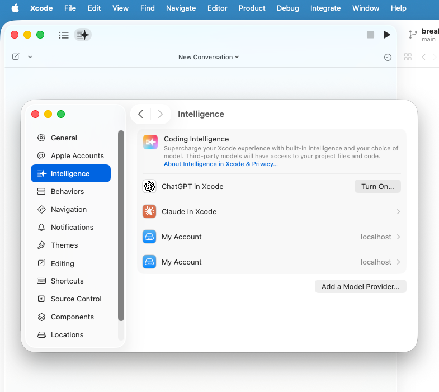Toggle the coding assistant sparkle icon
The height and width of the screenshot is (392, 439).
(x=83, y=35)
